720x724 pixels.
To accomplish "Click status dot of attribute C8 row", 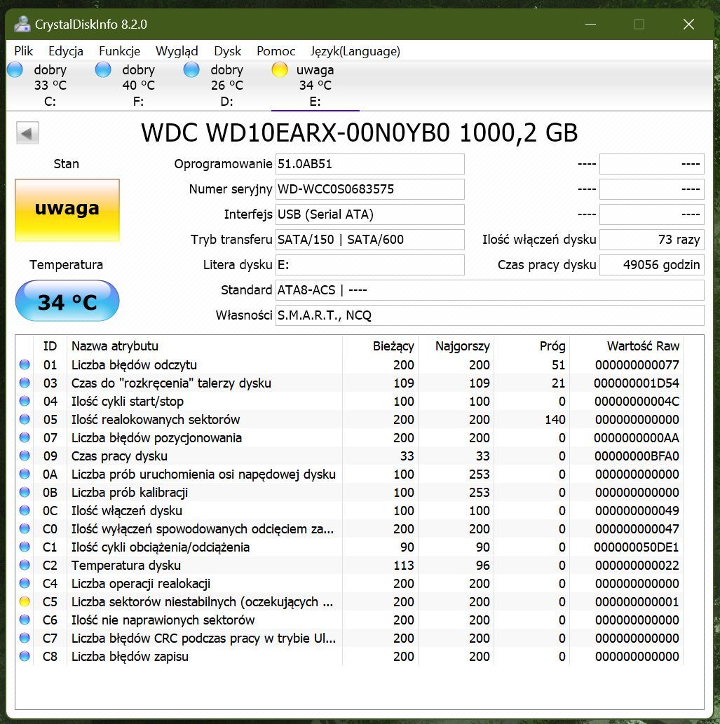I will [x=25, y=656].
